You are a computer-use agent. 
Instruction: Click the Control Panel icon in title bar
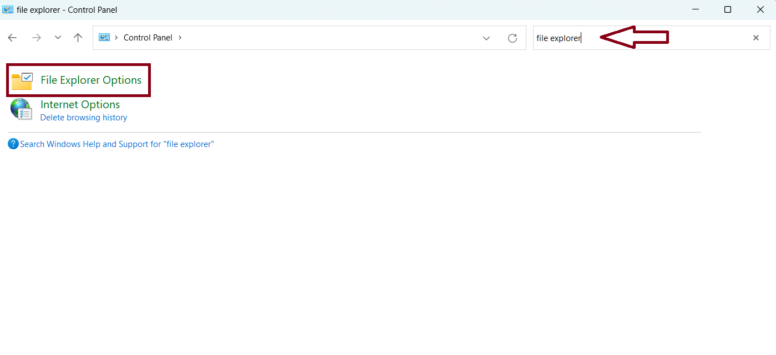(x=8, y=9)
